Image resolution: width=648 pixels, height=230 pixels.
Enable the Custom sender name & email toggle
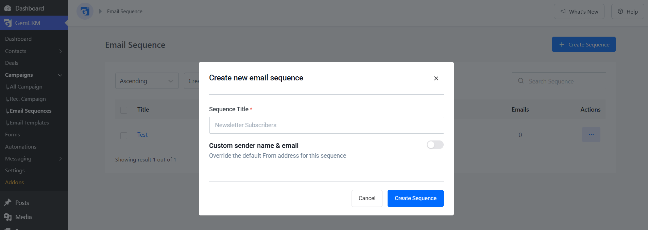click(435, 145)
